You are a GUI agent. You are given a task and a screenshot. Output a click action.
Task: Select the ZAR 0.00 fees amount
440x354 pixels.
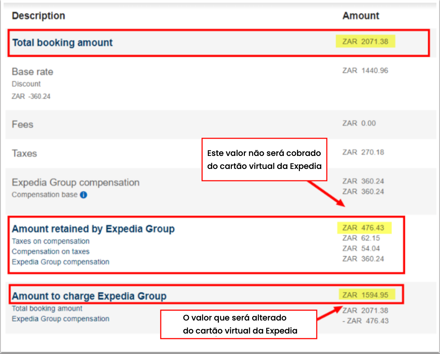click(x=359, y=123)
